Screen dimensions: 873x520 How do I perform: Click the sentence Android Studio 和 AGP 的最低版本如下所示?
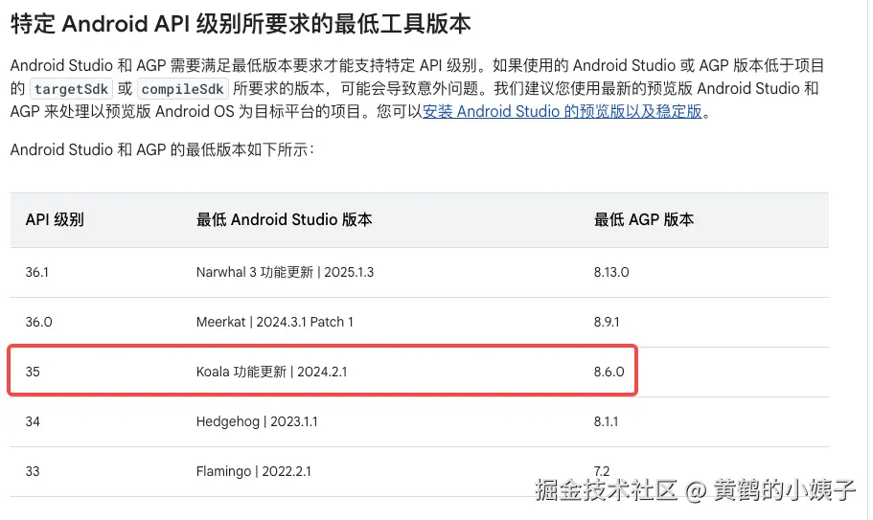click(x=162, y=150)
